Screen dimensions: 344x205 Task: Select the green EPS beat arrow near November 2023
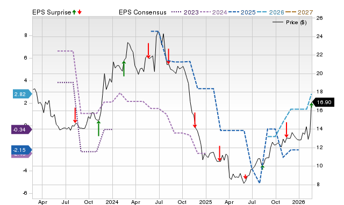(98, 128)
